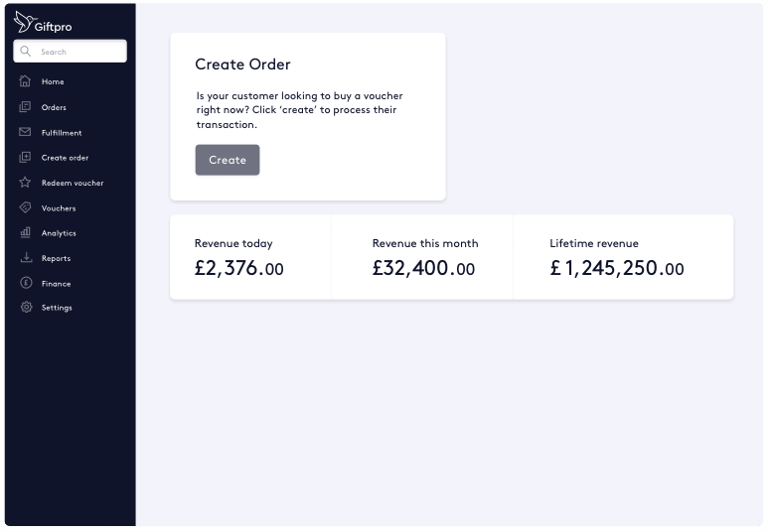Screen dimensions: 768x532
Task: Click the Create order plus icon
Action: (x=26, y=158)
